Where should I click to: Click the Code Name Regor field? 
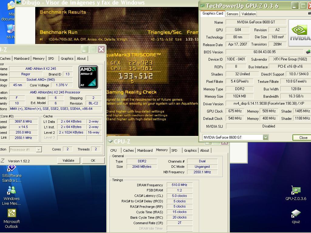[26, 74]
